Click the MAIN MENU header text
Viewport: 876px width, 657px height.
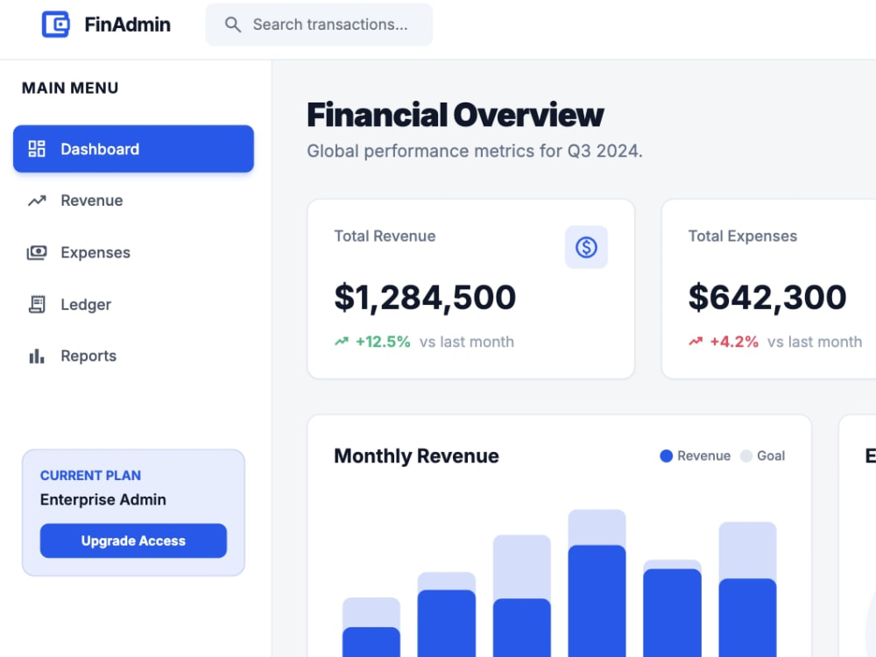[70, 88]
